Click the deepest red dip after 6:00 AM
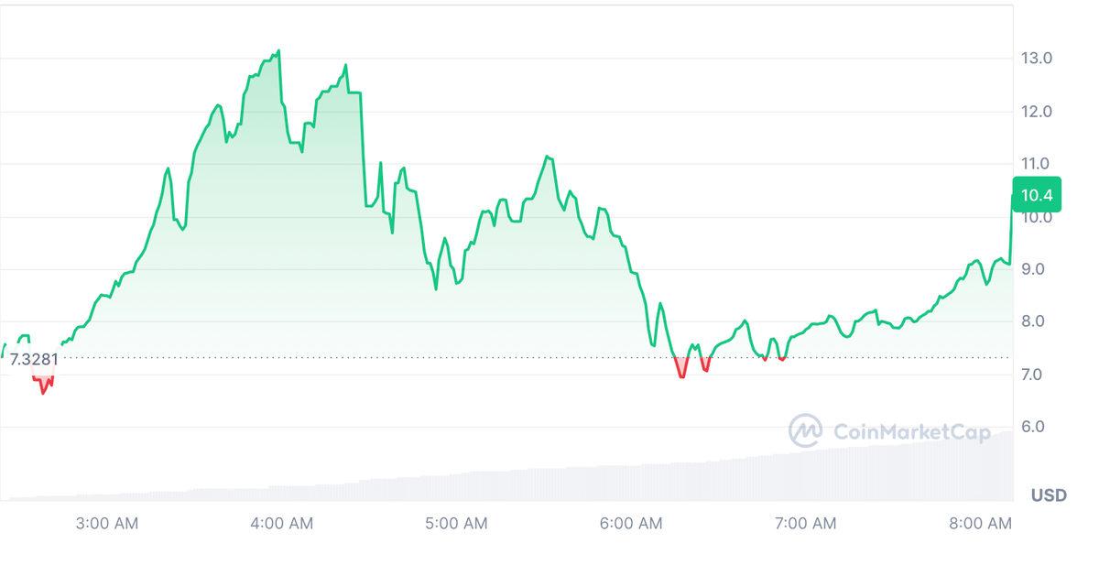This screenshot has width=1099, height=565. pyautogui.click(x=680, y=376)
